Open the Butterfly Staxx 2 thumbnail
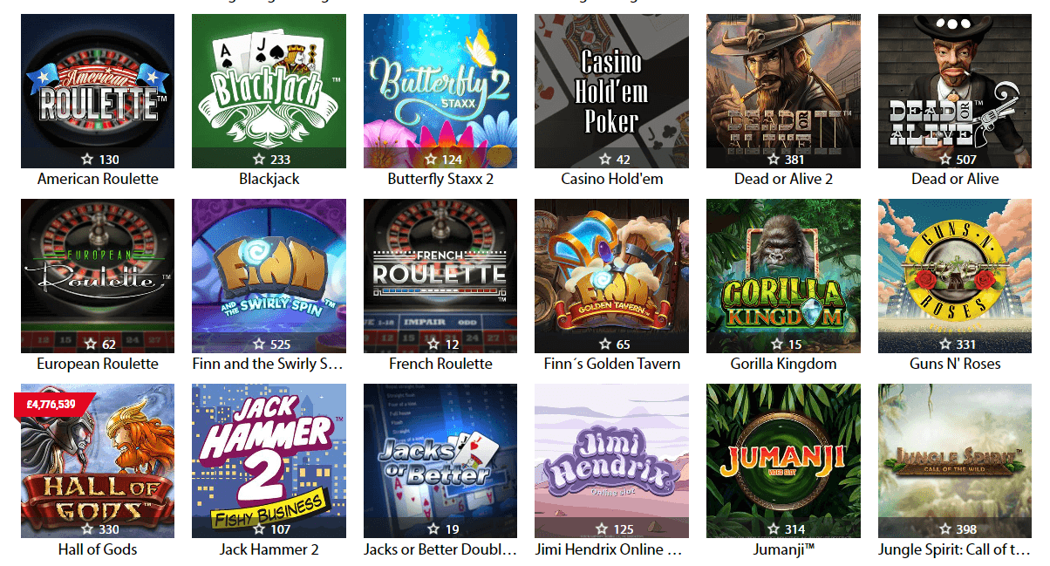This screenshot has height=566, width=1050. 440,91
